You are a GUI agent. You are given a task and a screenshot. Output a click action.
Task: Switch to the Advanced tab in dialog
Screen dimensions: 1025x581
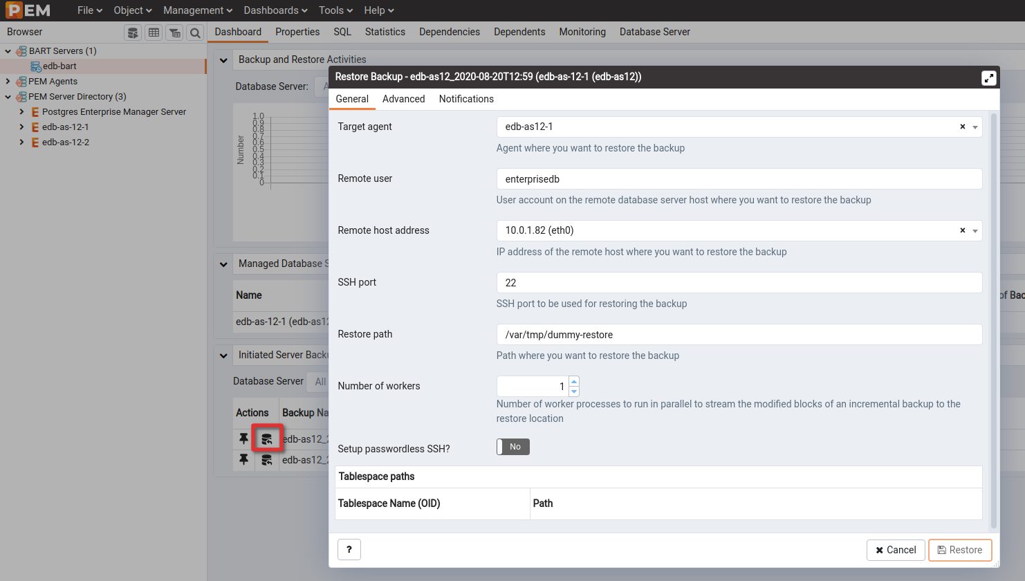(x=404, y=99)
